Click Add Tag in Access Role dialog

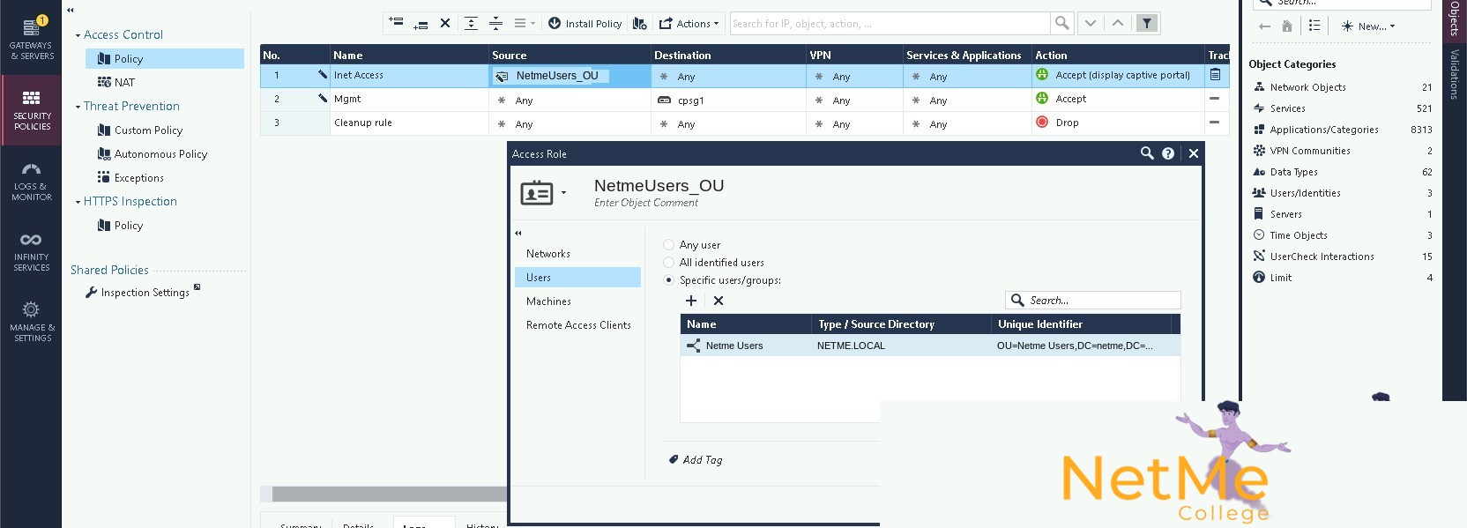696,460
